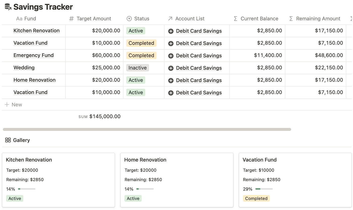Open the Home Renovation gallery card
The image size is (353, 210).
177,180
